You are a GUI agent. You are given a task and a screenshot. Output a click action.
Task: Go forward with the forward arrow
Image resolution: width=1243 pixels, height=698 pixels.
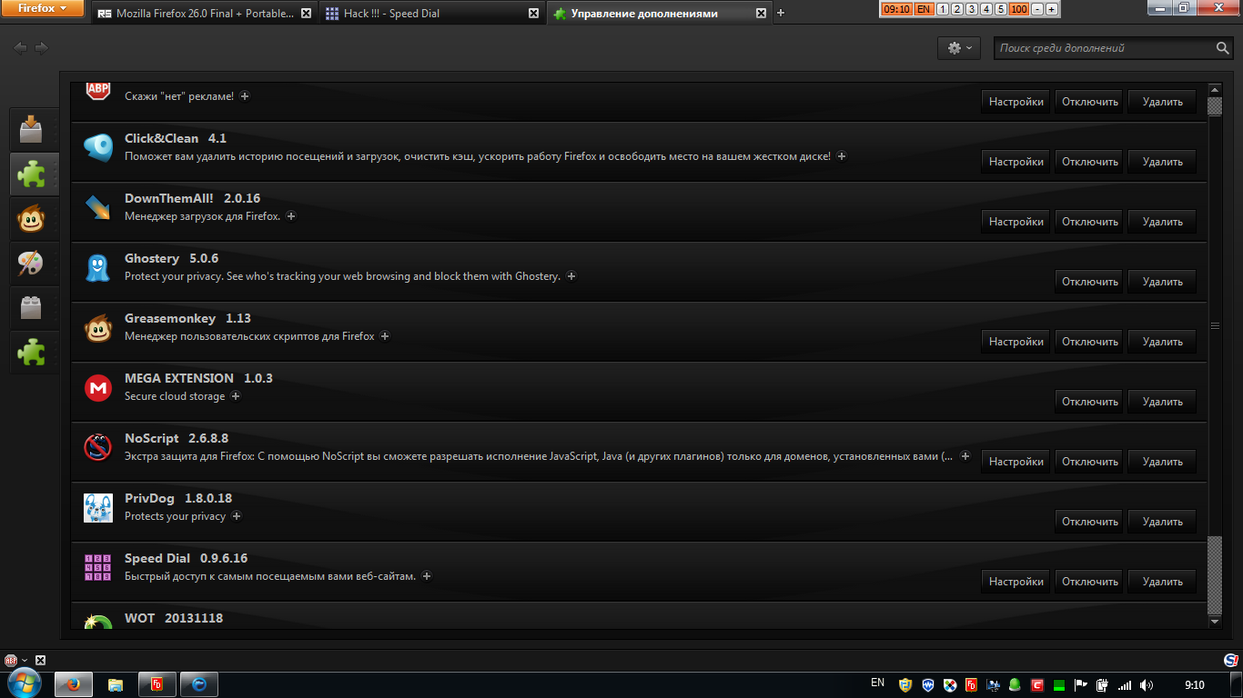tap(42, 48)
